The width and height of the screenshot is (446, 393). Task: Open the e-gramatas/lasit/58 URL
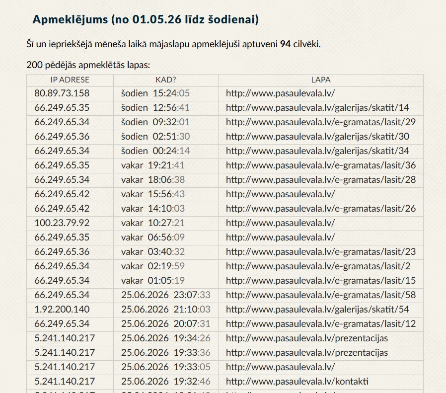[x=321, y=295]
